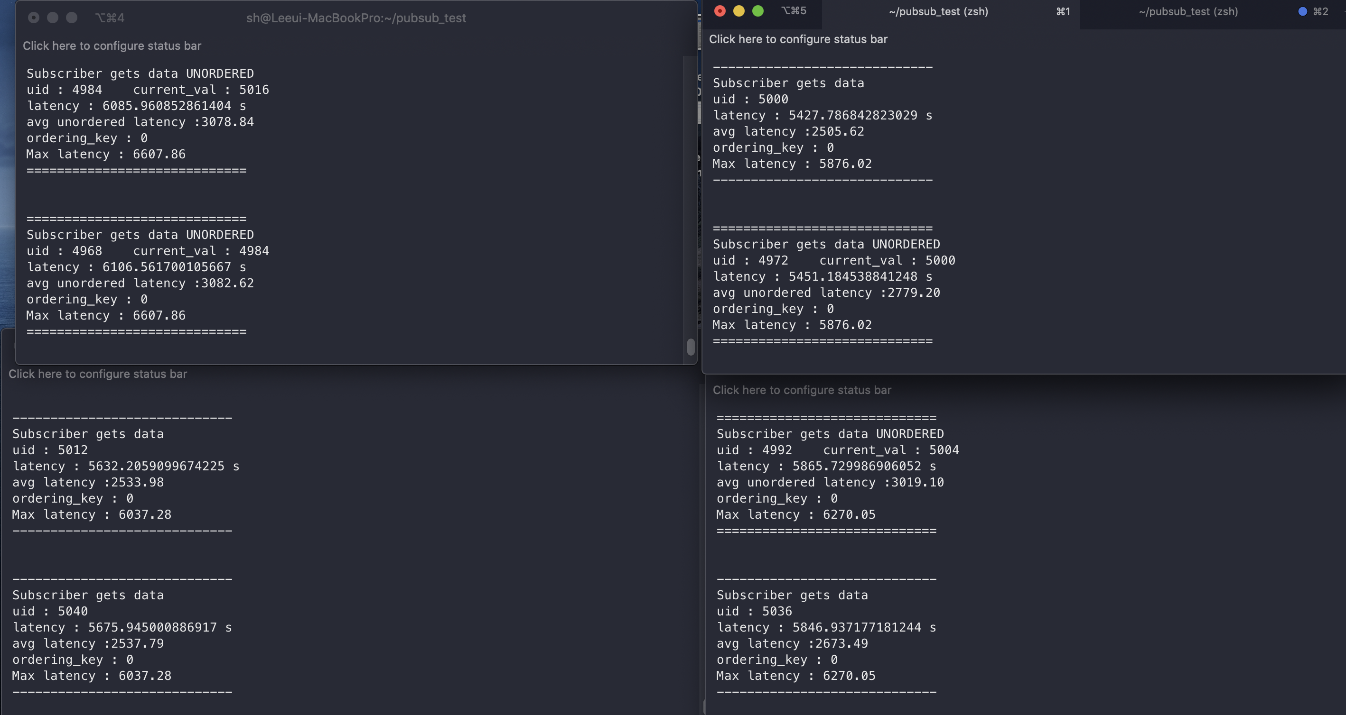Click the line 'avg latency :2505.62'
Image resolution: width=1346 pixels, height=715 pixels.
(788, 131)
